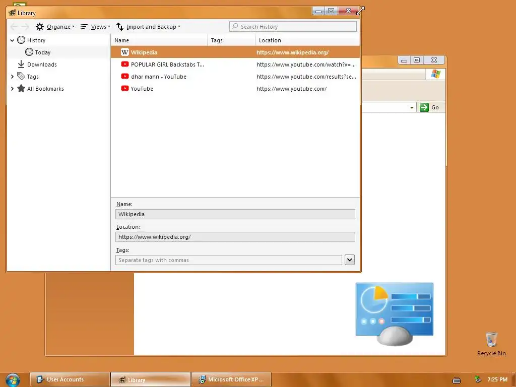Switch to Library taskbar item
This screenshot has width=516, height=387.
coord(151,379)
